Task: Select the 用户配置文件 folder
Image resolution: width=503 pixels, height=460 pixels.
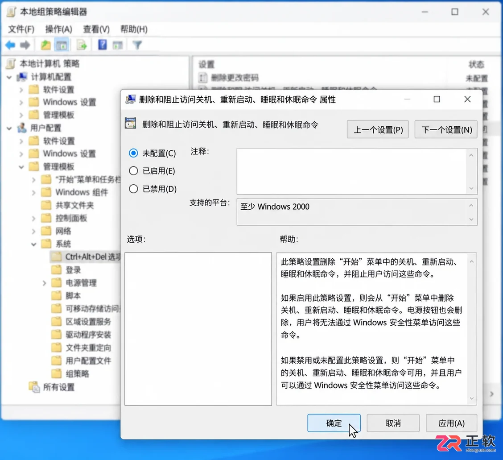Action: [x=88, y=361]
